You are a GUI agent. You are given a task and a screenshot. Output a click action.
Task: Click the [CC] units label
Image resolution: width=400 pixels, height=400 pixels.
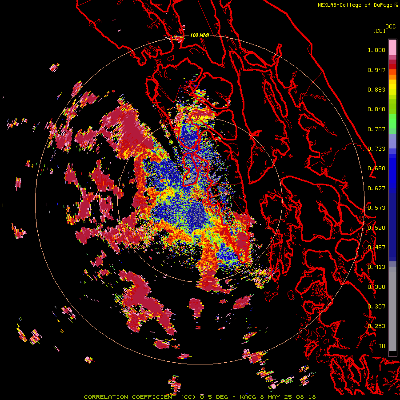tap(379, 31)
